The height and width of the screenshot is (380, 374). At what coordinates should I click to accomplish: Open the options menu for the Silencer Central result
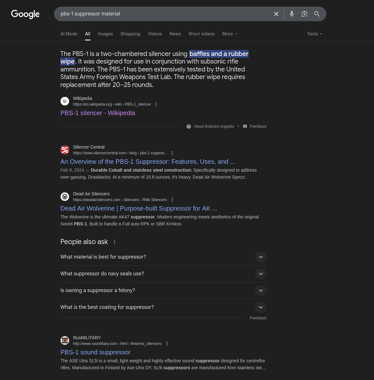(x=172, y=153)
